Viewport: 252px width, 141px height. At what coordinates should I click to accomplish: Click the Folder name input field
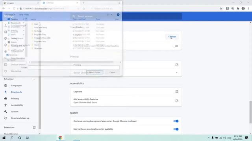tap(74, 67)
